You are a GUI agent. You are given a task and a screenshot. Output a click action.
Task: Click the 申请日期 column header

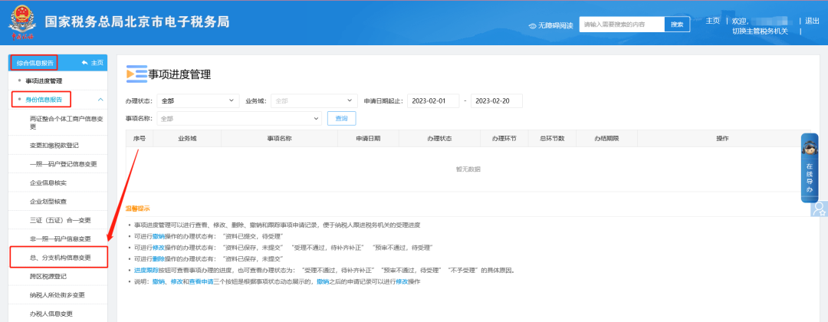pos(368,138)
